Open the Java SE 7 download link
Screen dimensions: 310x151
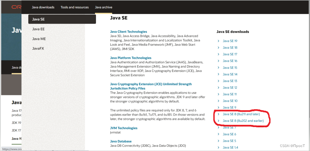pyautogui.click(x=229, y=127)
